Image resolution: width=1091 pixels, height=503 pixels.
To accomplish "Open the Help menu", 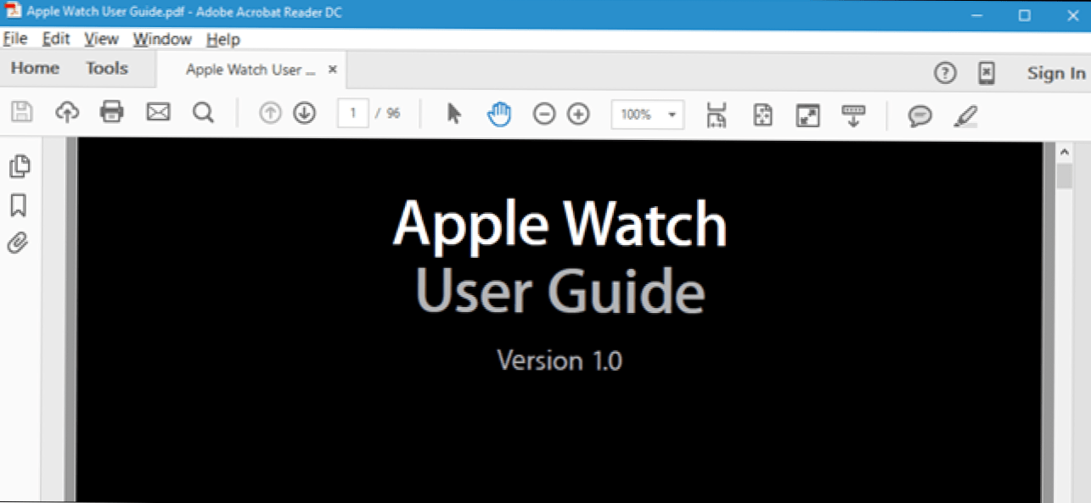I will coord(223,39).
